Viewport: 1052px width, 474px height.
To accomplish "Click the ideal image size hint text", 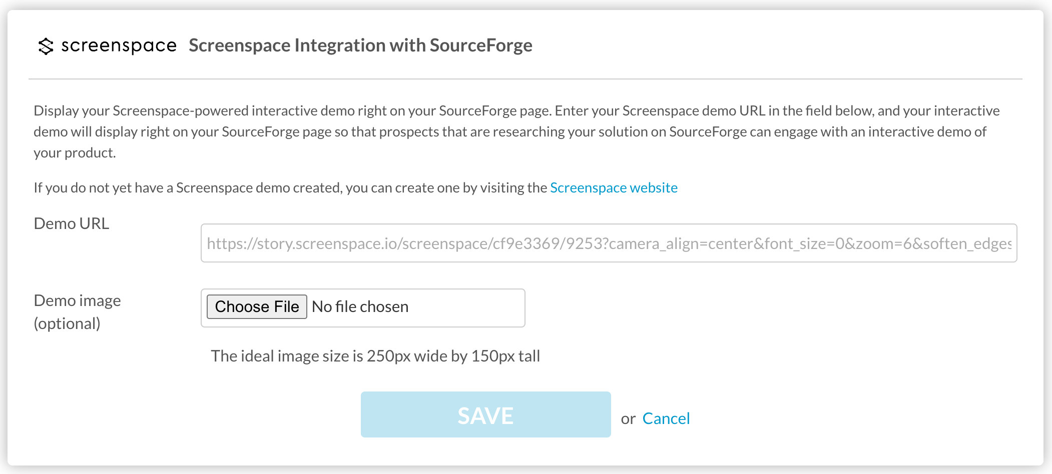I will [375, 356].
